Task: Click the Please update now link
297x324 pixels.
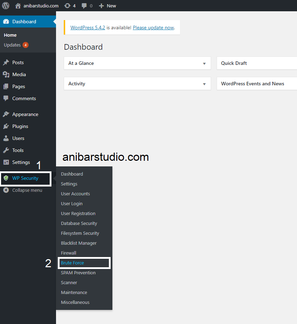Action: click(153, 27)
